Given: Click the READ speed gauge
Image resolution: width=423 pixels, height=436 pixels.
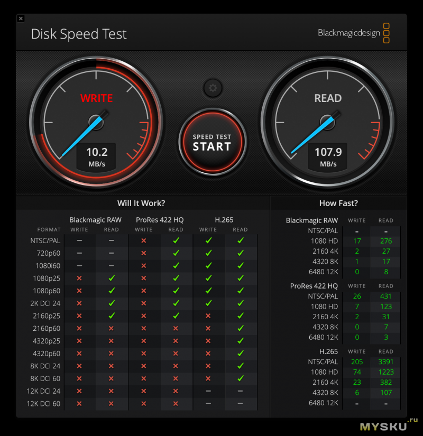Looking at the screenshot, I should pyautogui.click(x=327, y=122).
